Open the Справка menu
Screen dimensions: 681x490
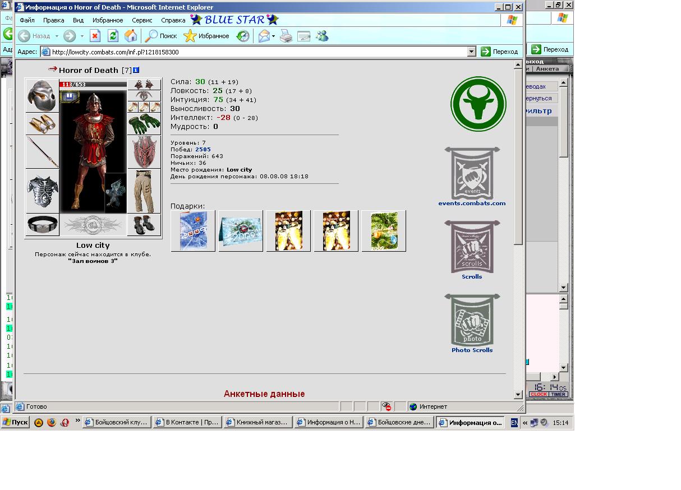point(173,20)
